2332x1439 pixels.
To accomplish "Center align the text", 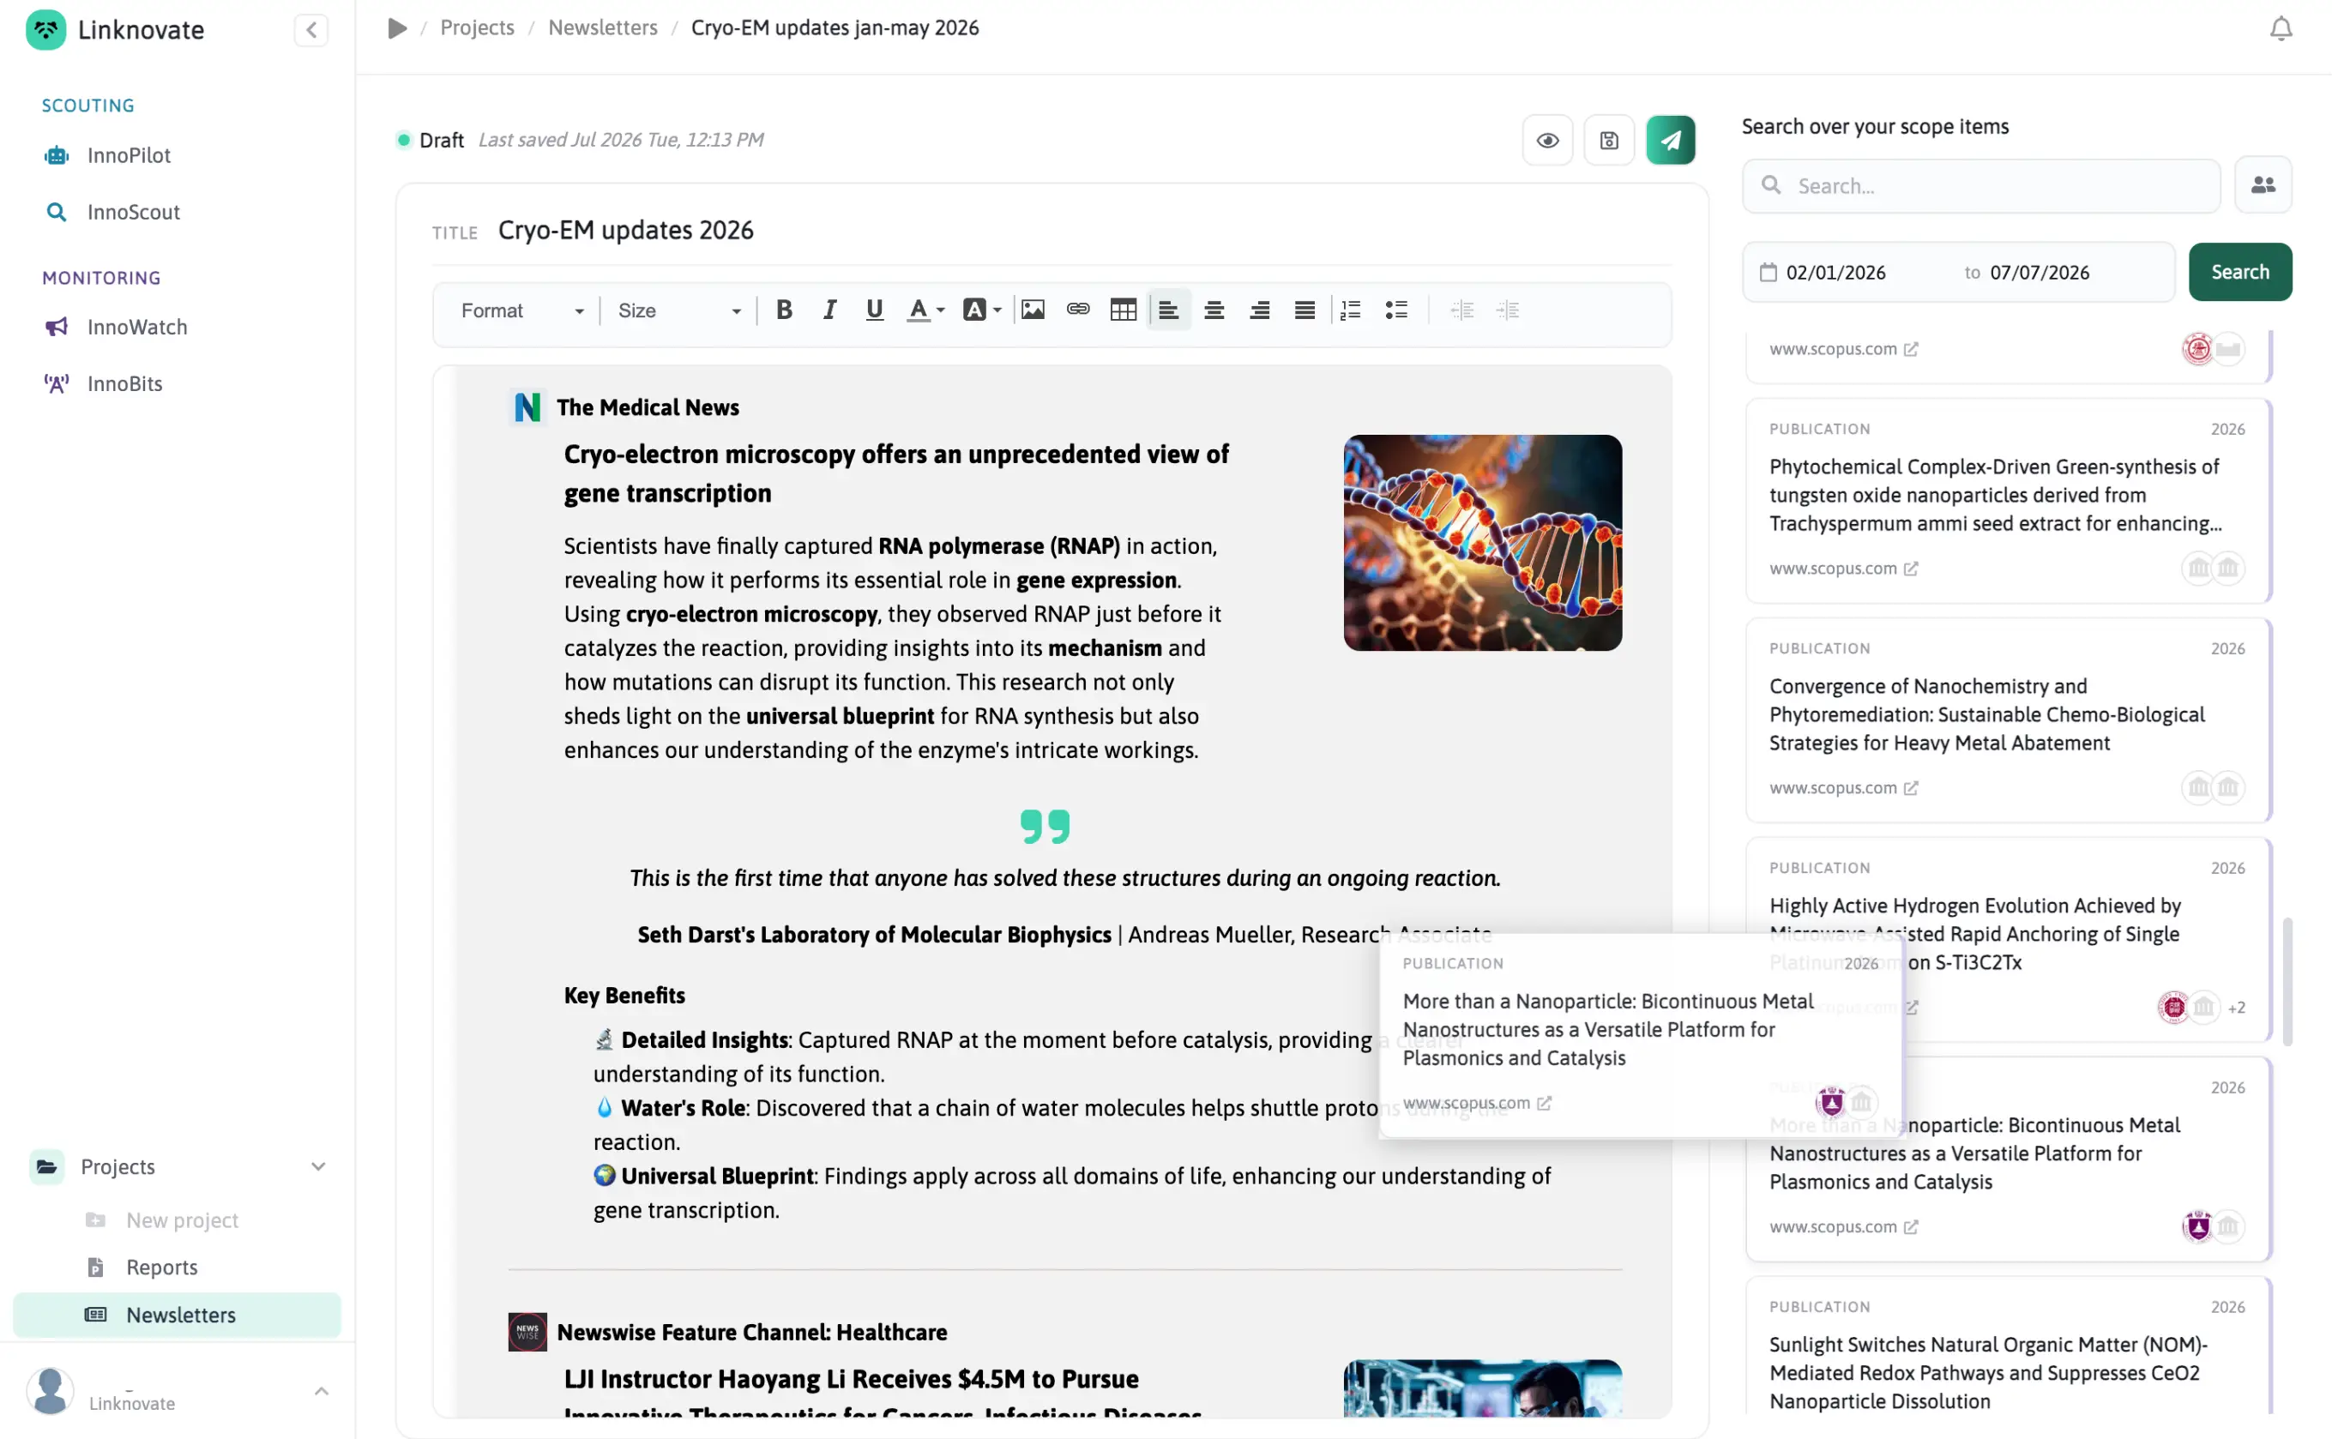I will point(1214,310).
